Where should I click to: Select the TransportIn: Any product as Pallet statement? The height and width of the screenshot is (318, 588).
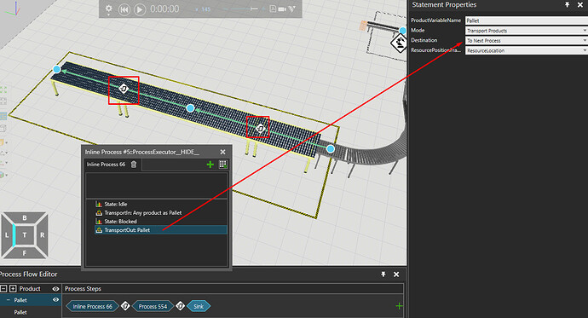click(143, 212)
